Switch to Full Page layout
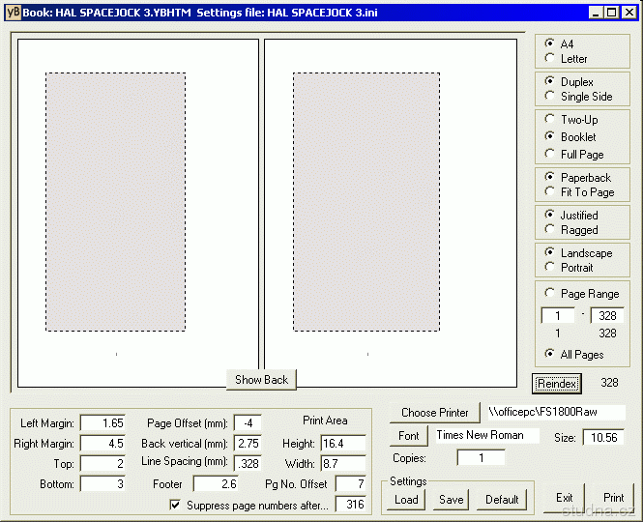This screenshot has width=643, height=522. tap(551, 155)
